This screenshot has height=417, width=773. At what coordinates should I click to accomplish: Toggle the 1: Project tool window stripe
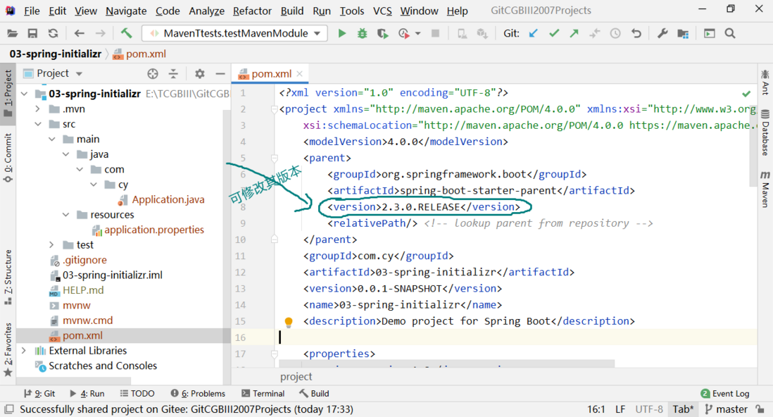[x=8, y=93]
